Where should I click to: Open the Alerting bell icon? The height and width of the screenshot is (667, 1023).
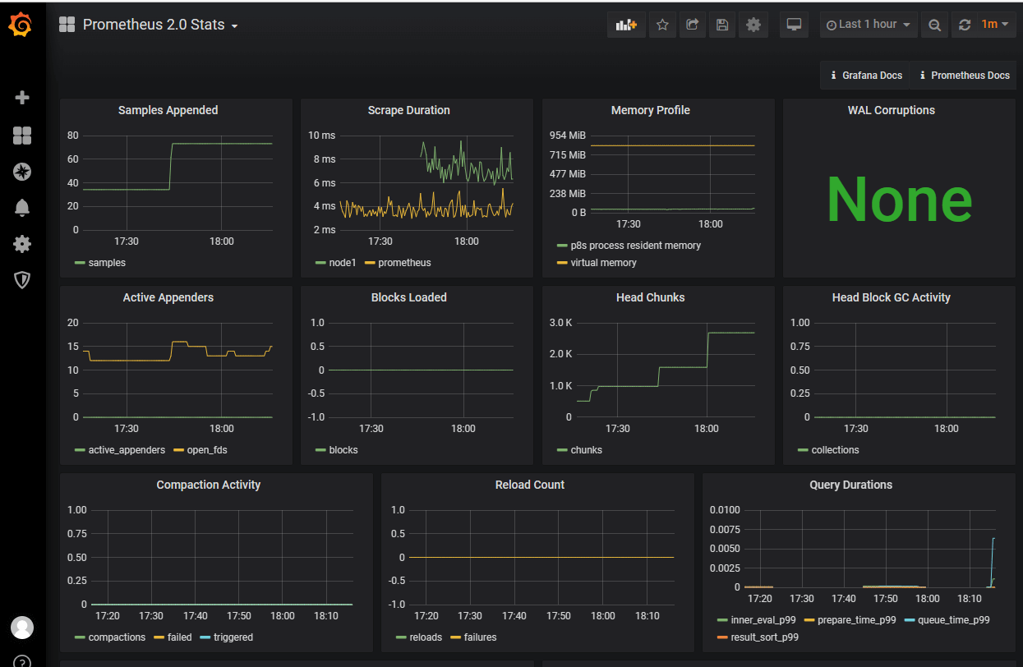pyautogui.click(x=22, y=208)
